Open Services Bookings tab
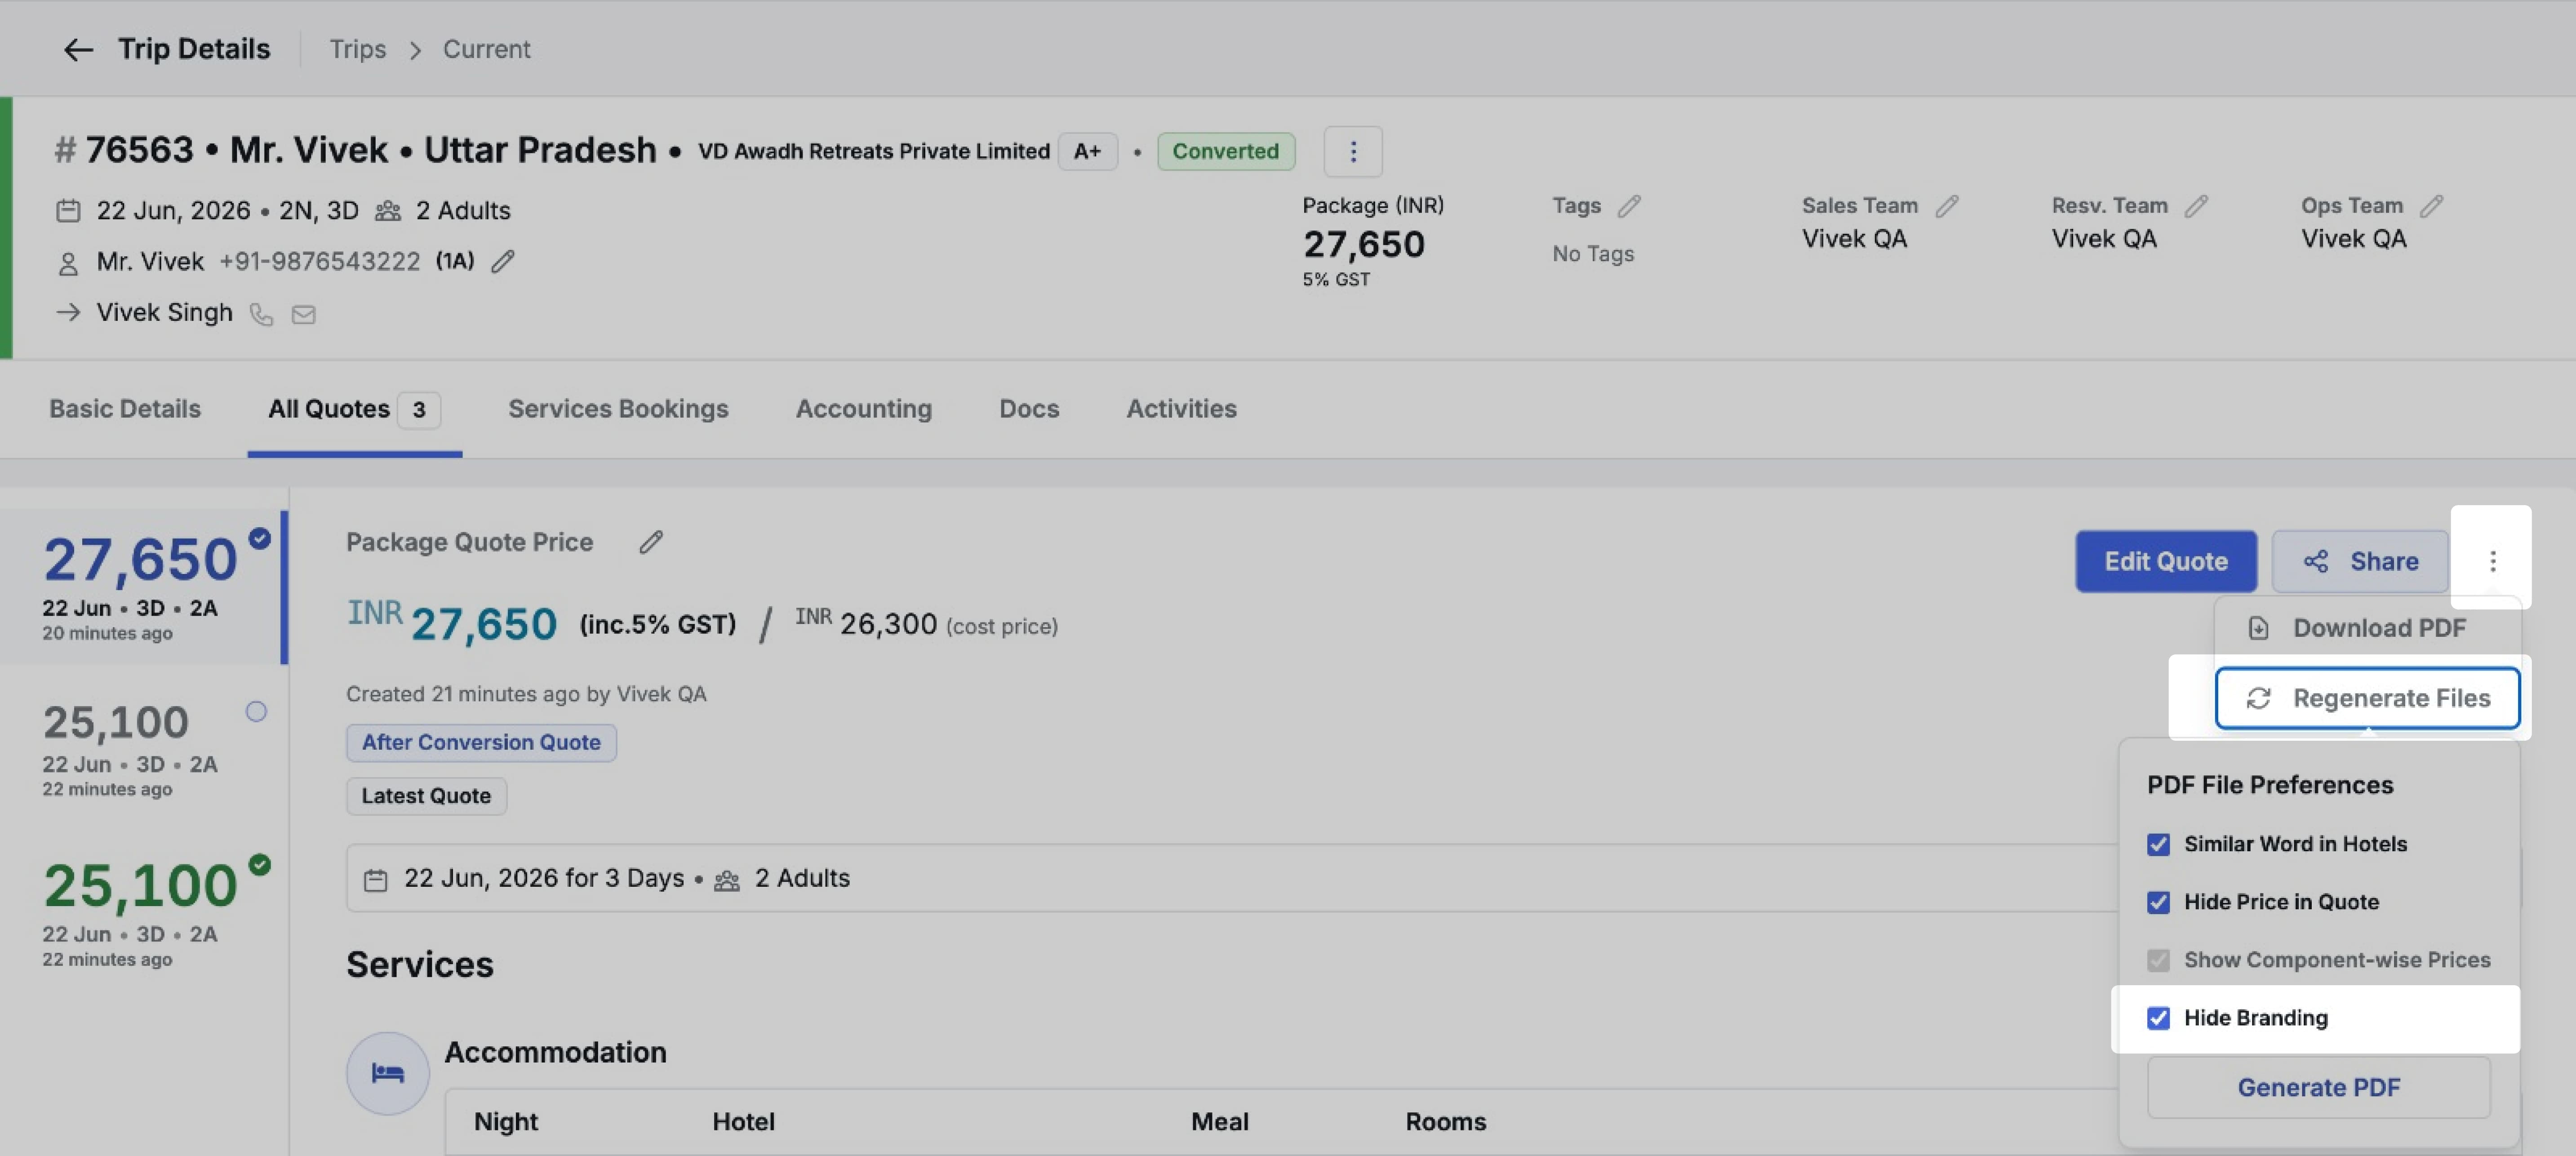Viewport: 2576px width, 1156px height. 618,409
